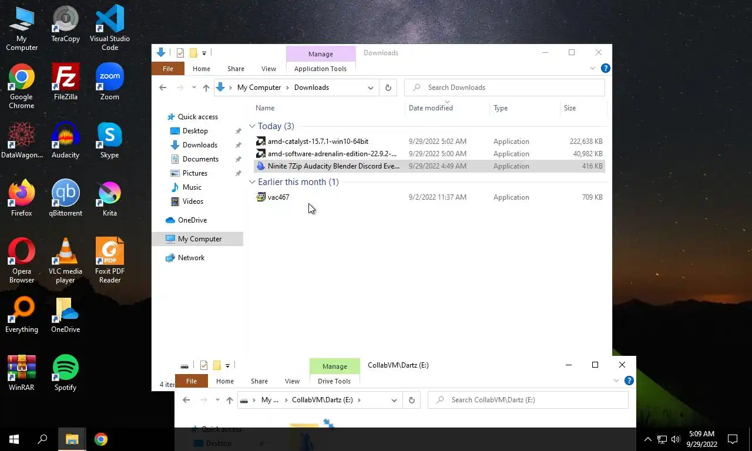
Task: Open recent locations dropdown in Downloads window
Action: click(x=193, y=87)
